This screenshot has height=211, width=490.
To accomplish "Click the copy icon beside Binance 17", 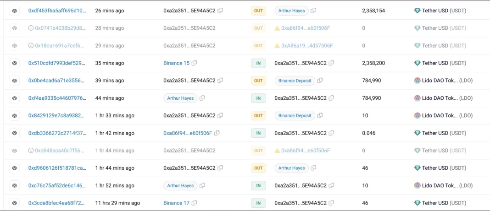I will pos(195,203).
